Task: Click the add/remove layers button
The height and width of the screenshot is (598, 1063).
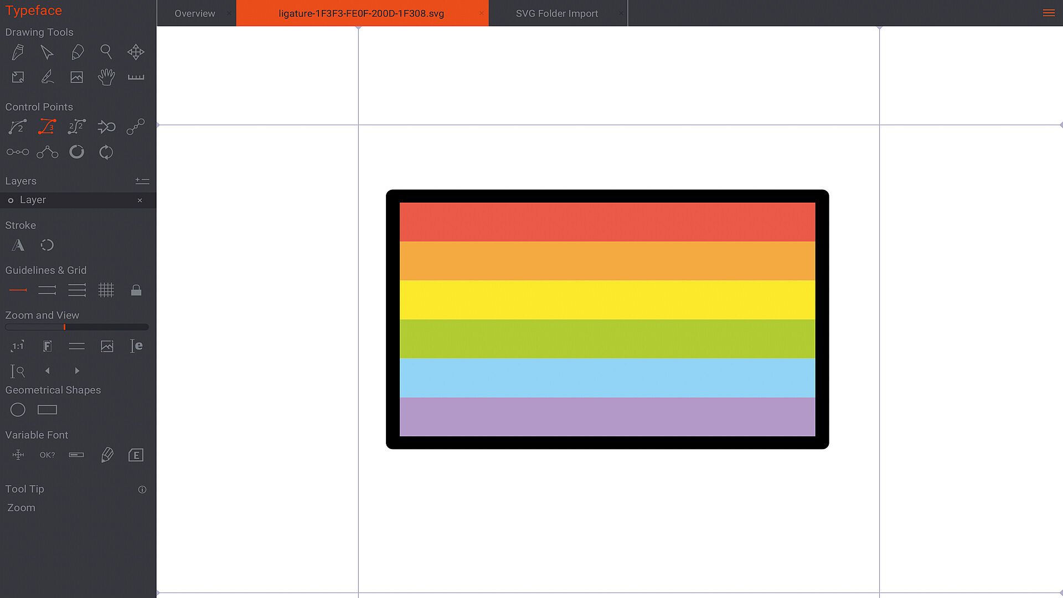Action: tap(142, 181)
